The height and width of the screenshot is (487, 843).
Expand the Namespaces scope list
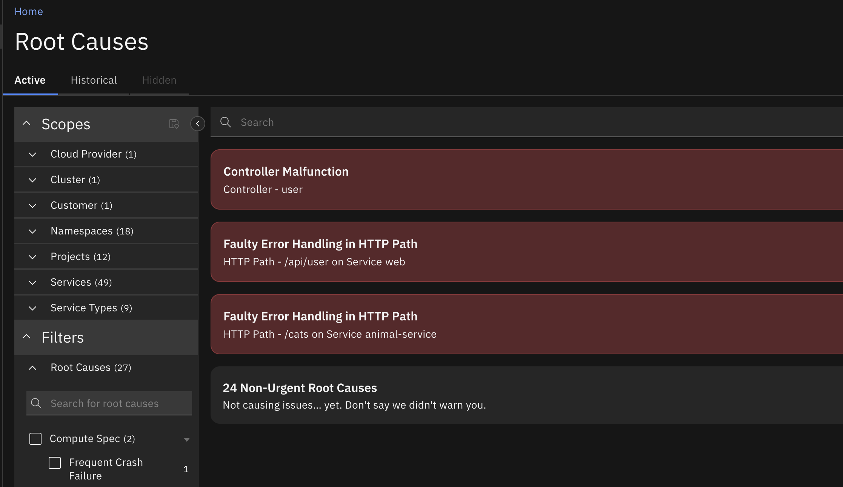(32, 231)
